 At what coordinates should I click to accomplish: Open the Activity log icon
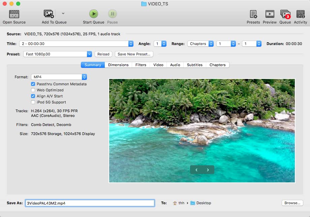click(300, 14)
